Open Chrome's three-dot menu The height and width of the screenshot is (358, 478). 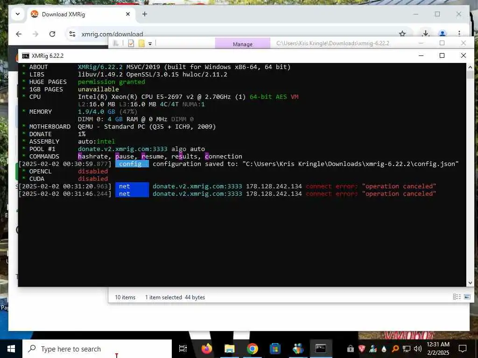(x=459, y=34)
